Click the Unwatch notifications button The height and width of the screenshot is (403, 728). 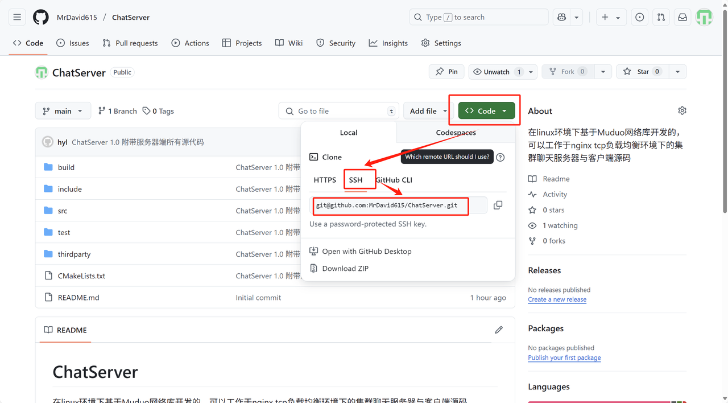(497, 72)
